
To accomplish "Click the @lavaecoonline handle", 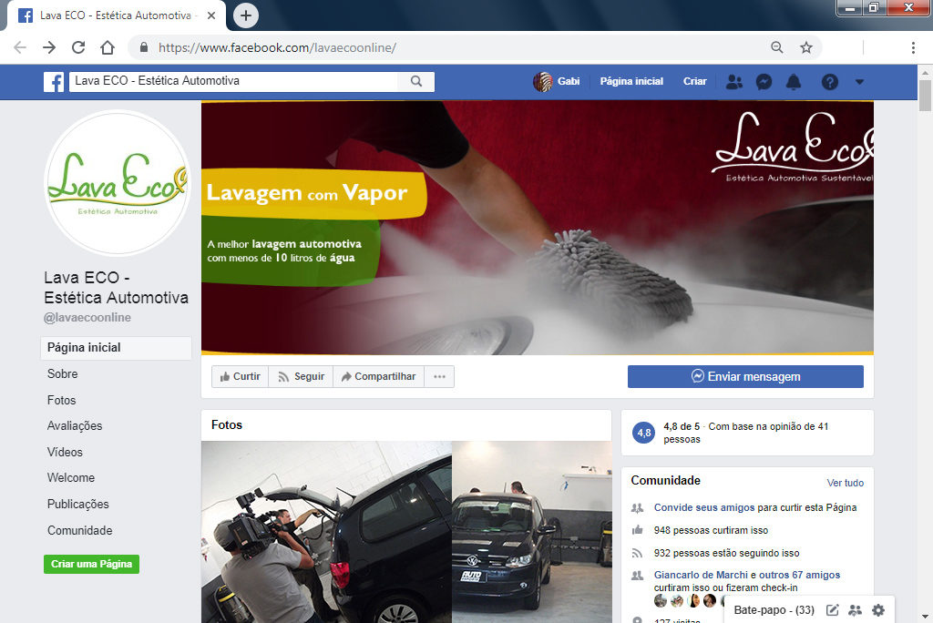I will pyautogui.click(x=87, y=318).
